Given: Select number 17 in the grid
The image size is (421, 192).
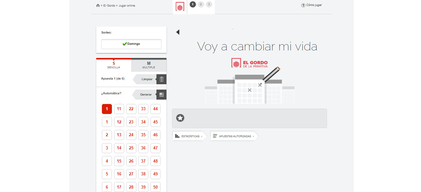Looking at the screenshot, I should coord(119,187).
